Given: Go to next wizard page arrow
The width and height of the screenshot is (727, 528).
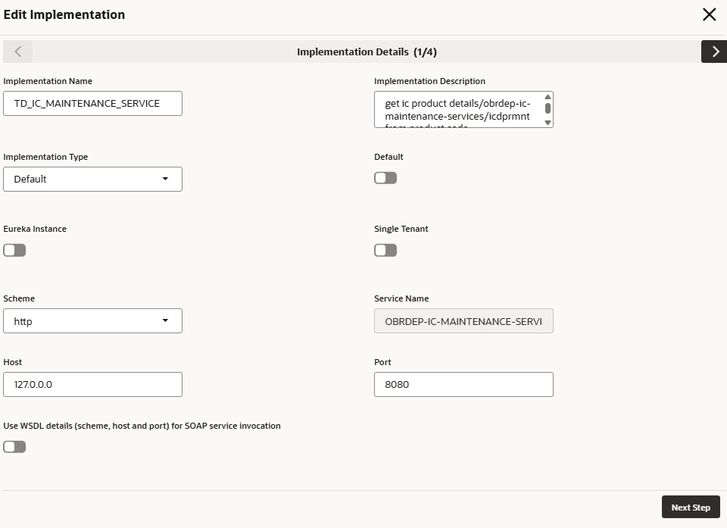Looking at the screenshot, I should [713, 52].
